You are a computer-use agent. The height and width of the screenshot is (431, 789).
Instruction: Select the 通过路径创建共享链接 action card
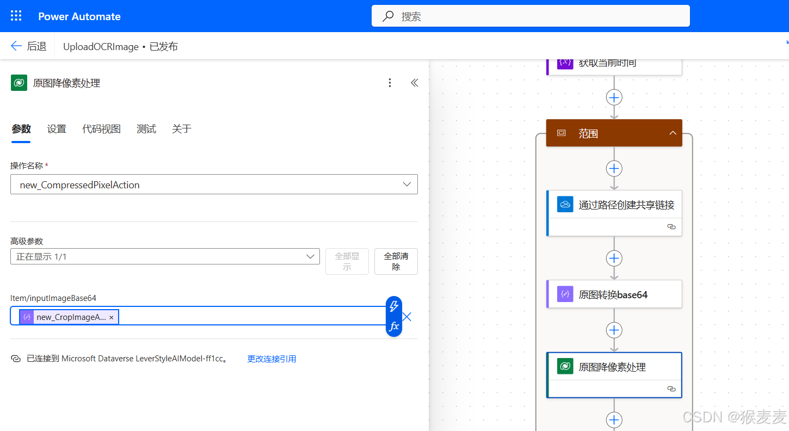coord(614,213)
